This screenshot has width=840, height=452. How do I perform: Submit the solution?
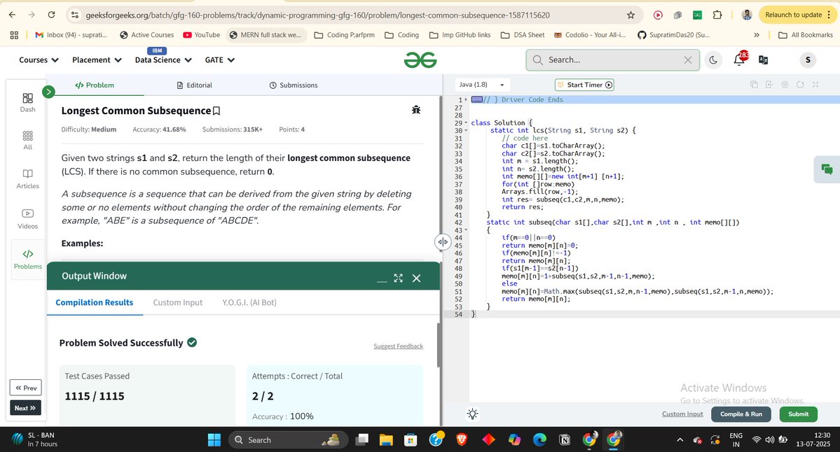coord(798,414)
